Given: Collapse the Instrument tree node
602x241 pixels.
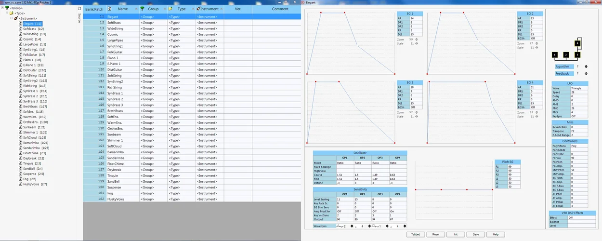Looking at the screenshot, I should 12,18.
